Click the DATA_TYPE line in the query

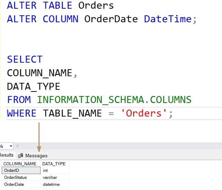[x=34, y=87]
